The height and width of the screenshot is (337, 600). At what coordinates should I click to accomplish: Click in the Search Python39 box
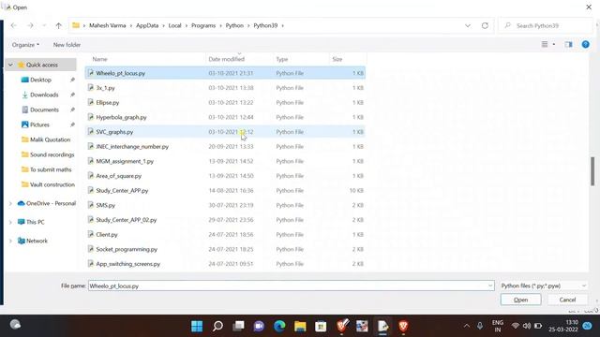[546, 25]
